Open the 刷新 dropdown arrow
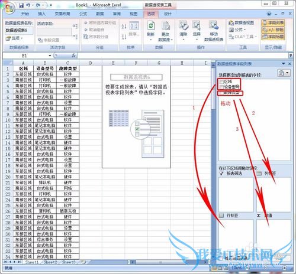The height and width of the screenshot is (274, 296). coord(151,40)
